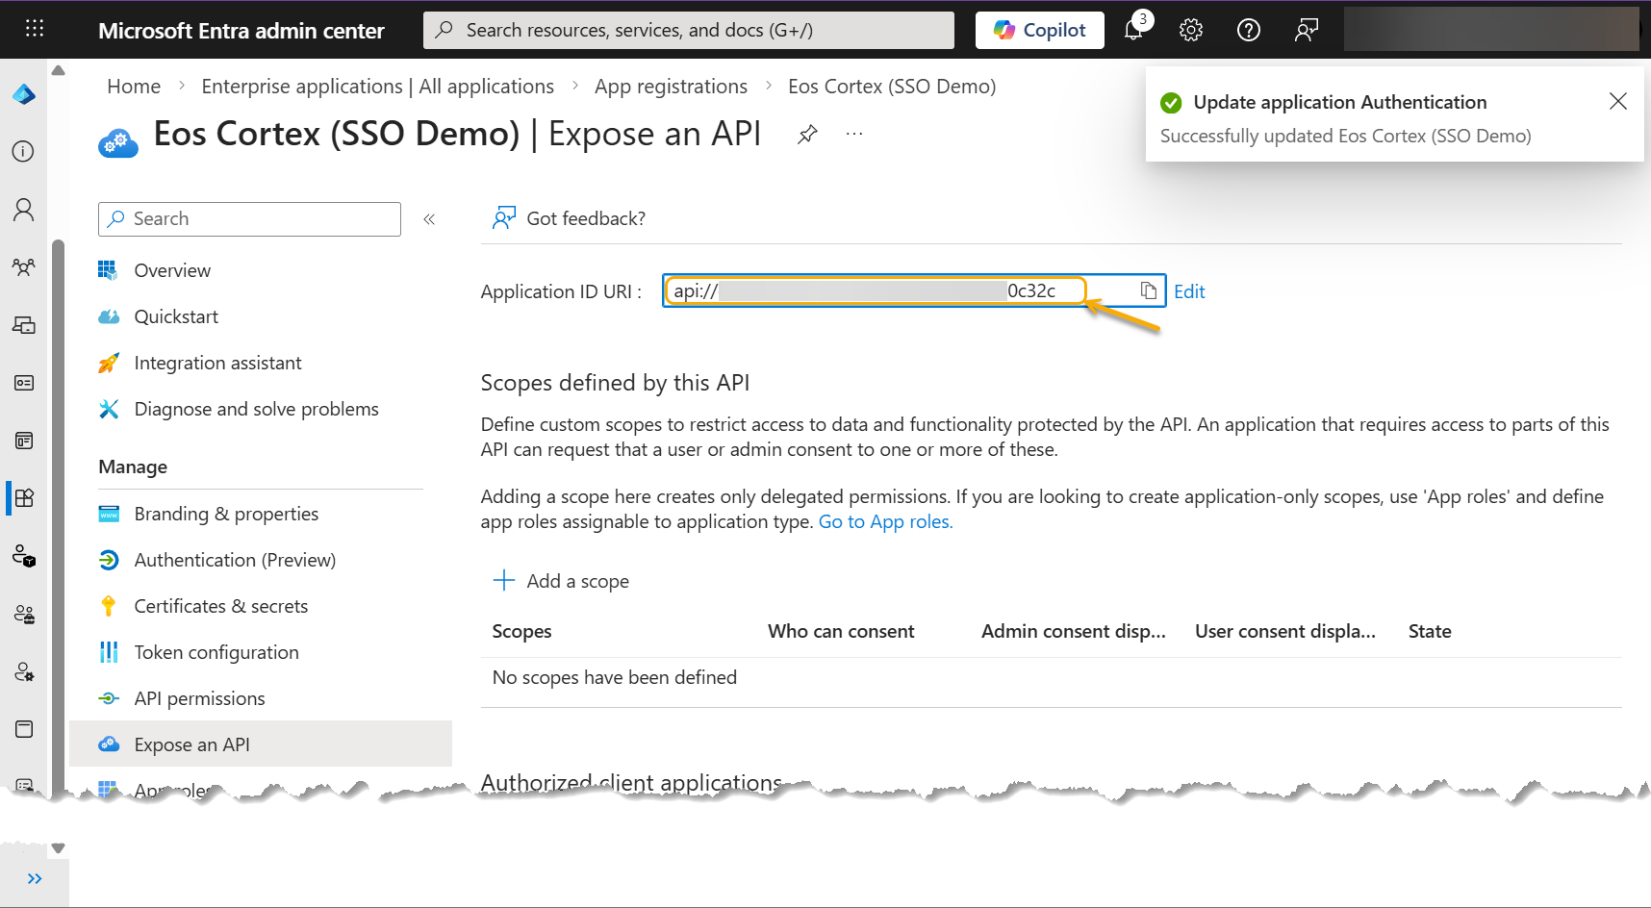Select Expose an API menu item

pyautogui.click(x=261, y=744)
